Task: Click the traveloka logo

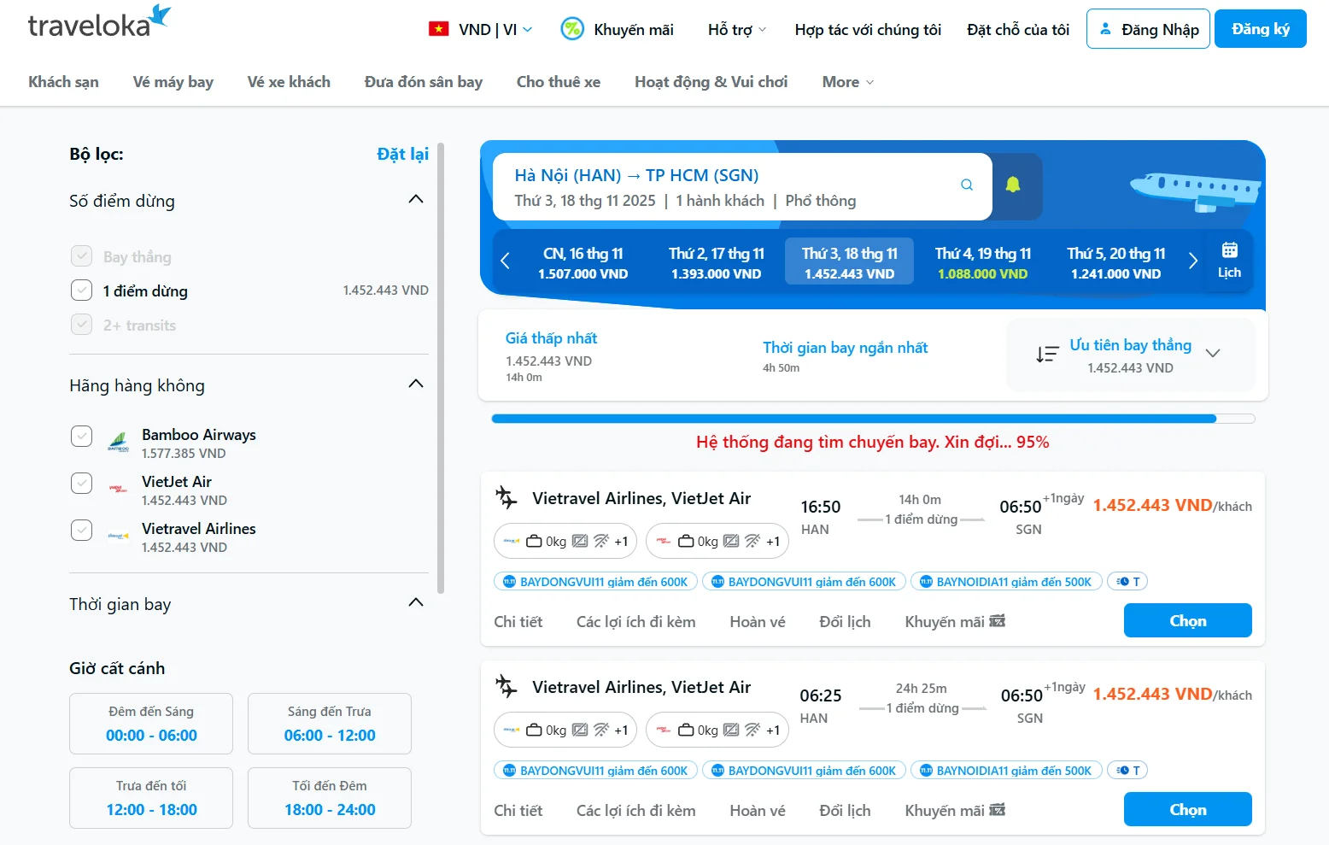Action: point(98,24)
